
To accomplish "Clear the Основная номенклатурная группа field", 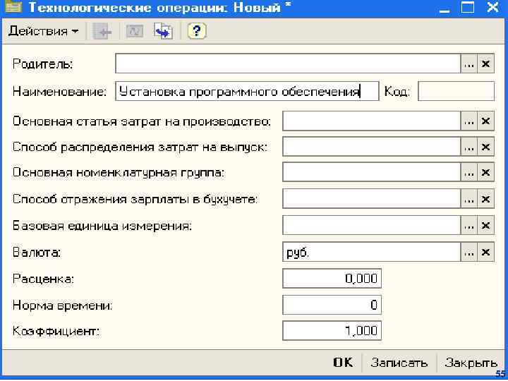I will 485,172.
